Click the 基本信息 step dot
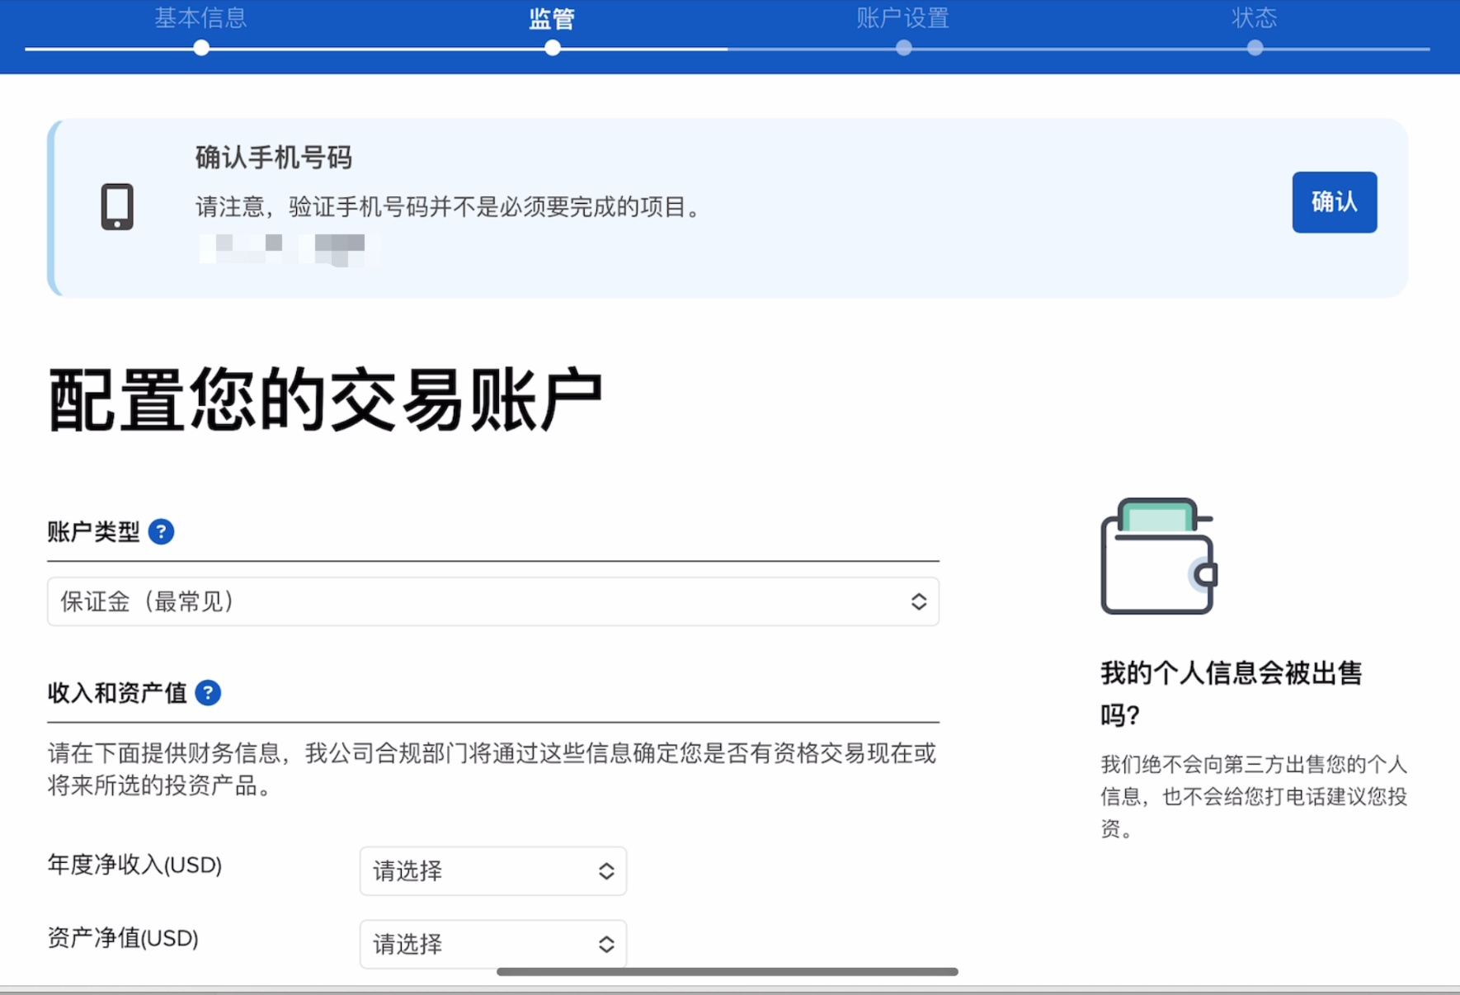 201,48
